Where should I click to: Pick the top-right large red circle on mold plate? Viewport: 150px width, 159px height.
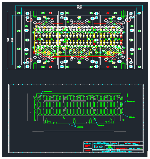point(128,20)
